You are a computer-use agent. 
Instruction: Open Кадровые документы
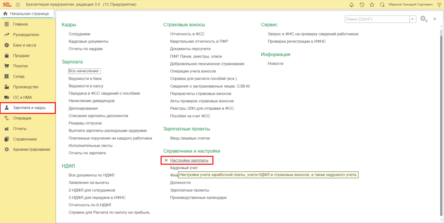click(x=88, y=41)
